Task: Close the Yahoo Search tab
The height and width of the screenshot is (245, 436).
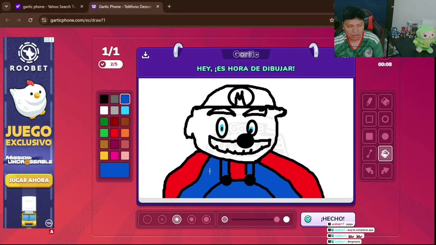Action: coord(82,6)
